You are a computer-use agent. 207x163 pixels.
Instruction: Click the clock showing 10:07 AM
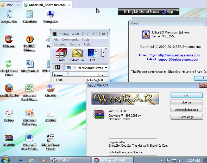pyautogui.click(x=193, y=160)
